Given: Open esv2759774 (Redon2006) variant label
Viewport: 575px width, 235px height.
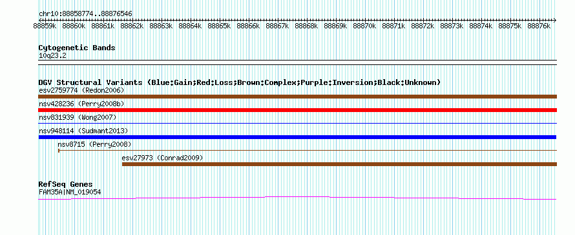Looking at the screenshot, I should point(81,90).
